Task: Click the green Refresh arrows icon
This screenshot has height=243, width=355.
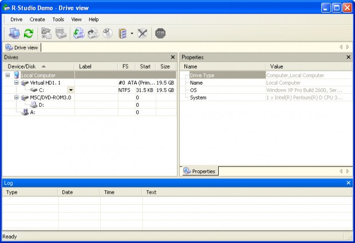Action: 29,34
